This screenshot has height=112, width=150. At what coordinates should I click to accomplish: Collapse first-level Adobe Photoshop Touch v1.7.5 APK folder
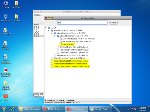49,30
